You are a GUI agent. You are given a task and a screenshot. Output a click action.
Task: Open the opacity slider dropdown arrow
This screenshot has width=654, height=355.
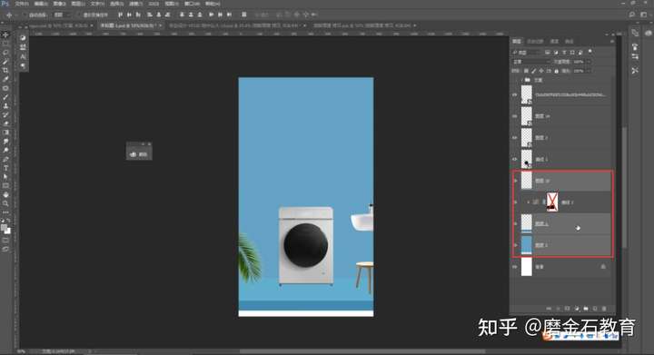(x=589, y=62)
